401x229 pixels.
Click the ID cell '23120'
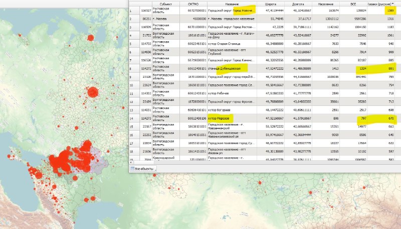point(146,77)
